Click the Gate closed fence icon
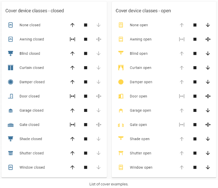Viewport: 218px width, 188px height. coord(10,125)
